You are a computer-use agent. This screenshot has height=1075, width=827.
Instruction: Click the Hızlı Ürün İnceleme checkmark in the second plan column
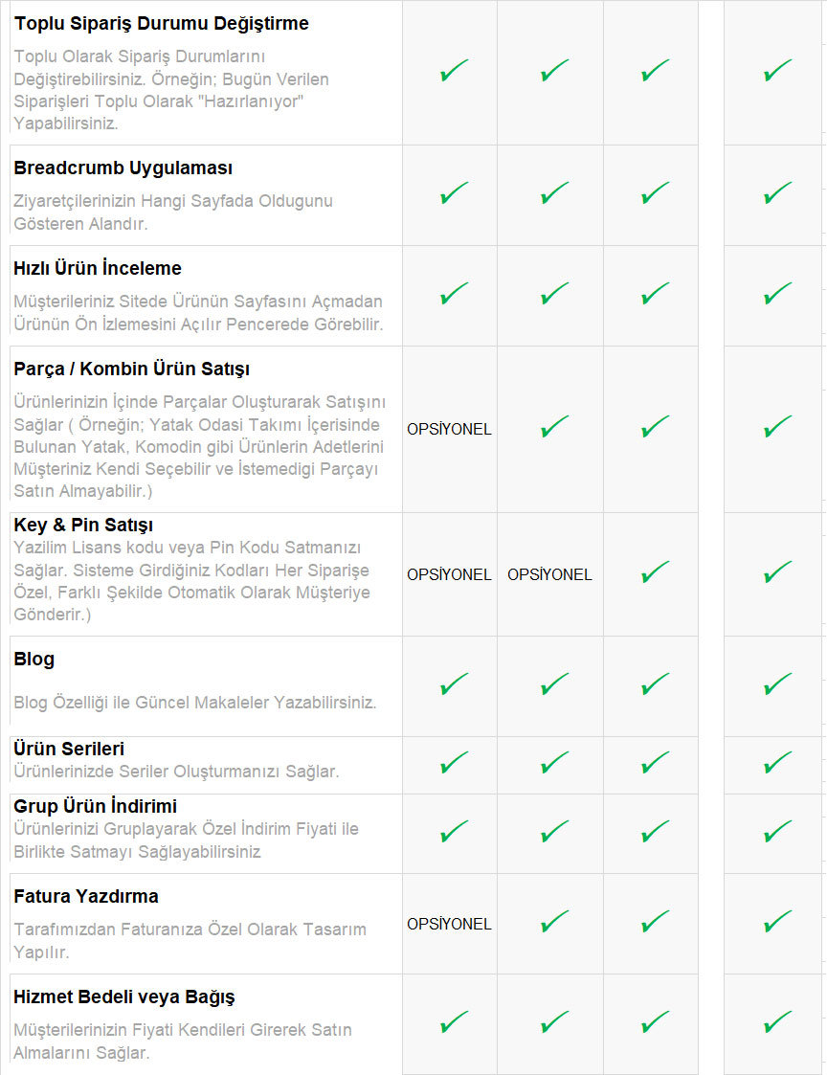pyautogui.click(x=554, y=294)
